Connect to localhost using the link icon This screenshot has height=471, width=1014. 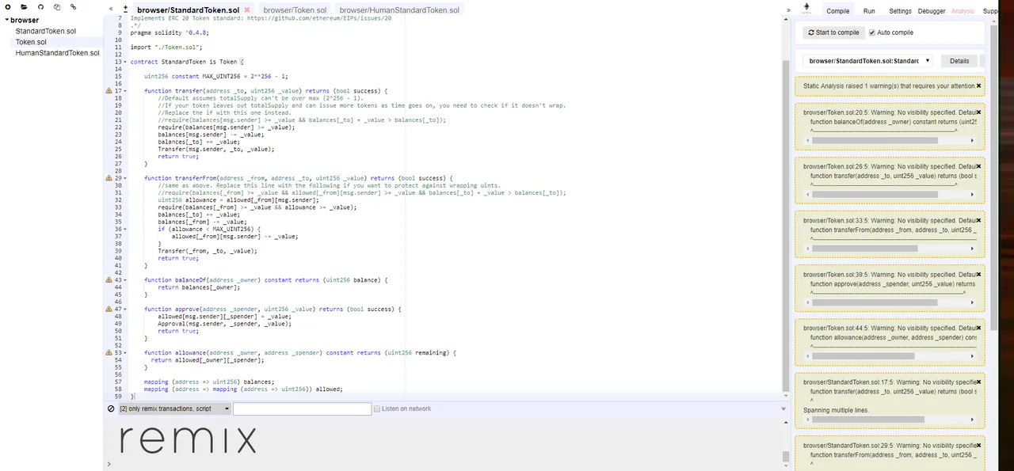click(x=73, y=7)
